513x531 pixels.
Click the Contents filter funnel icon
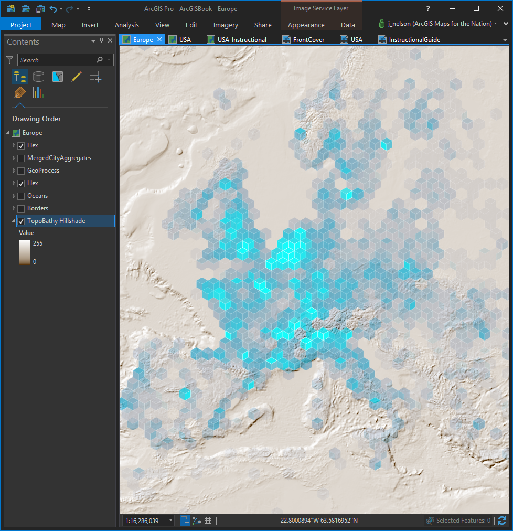point(10,60)
